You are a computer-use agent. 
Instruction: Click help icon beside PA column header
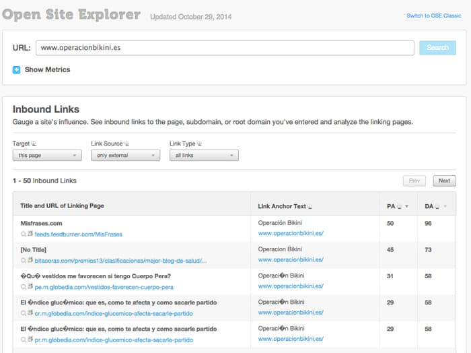pos(399,207)
